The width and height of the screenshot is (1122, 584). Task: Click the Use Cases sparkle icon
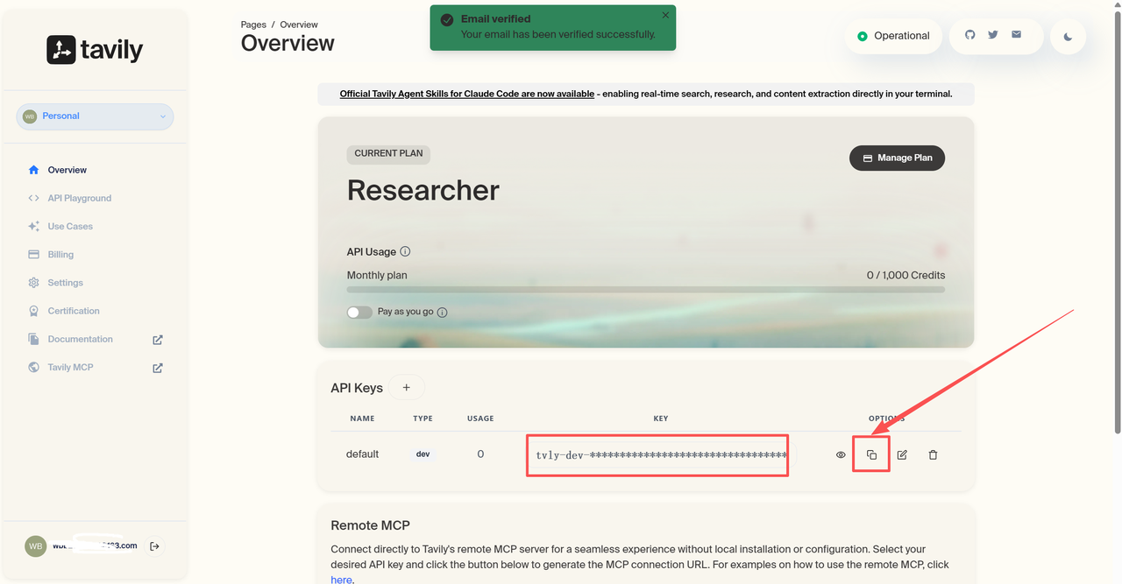33,226
